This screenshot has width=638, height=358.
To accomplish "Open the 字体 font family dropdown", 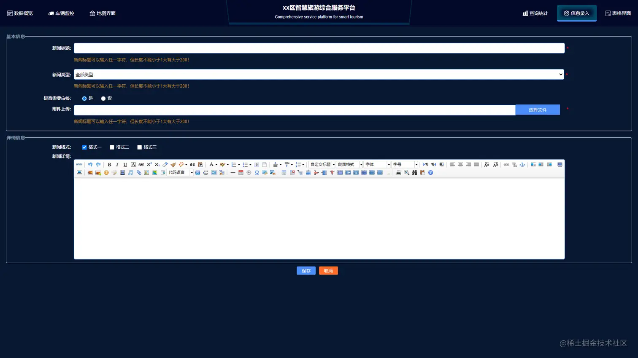I will (x=377, y=165).
